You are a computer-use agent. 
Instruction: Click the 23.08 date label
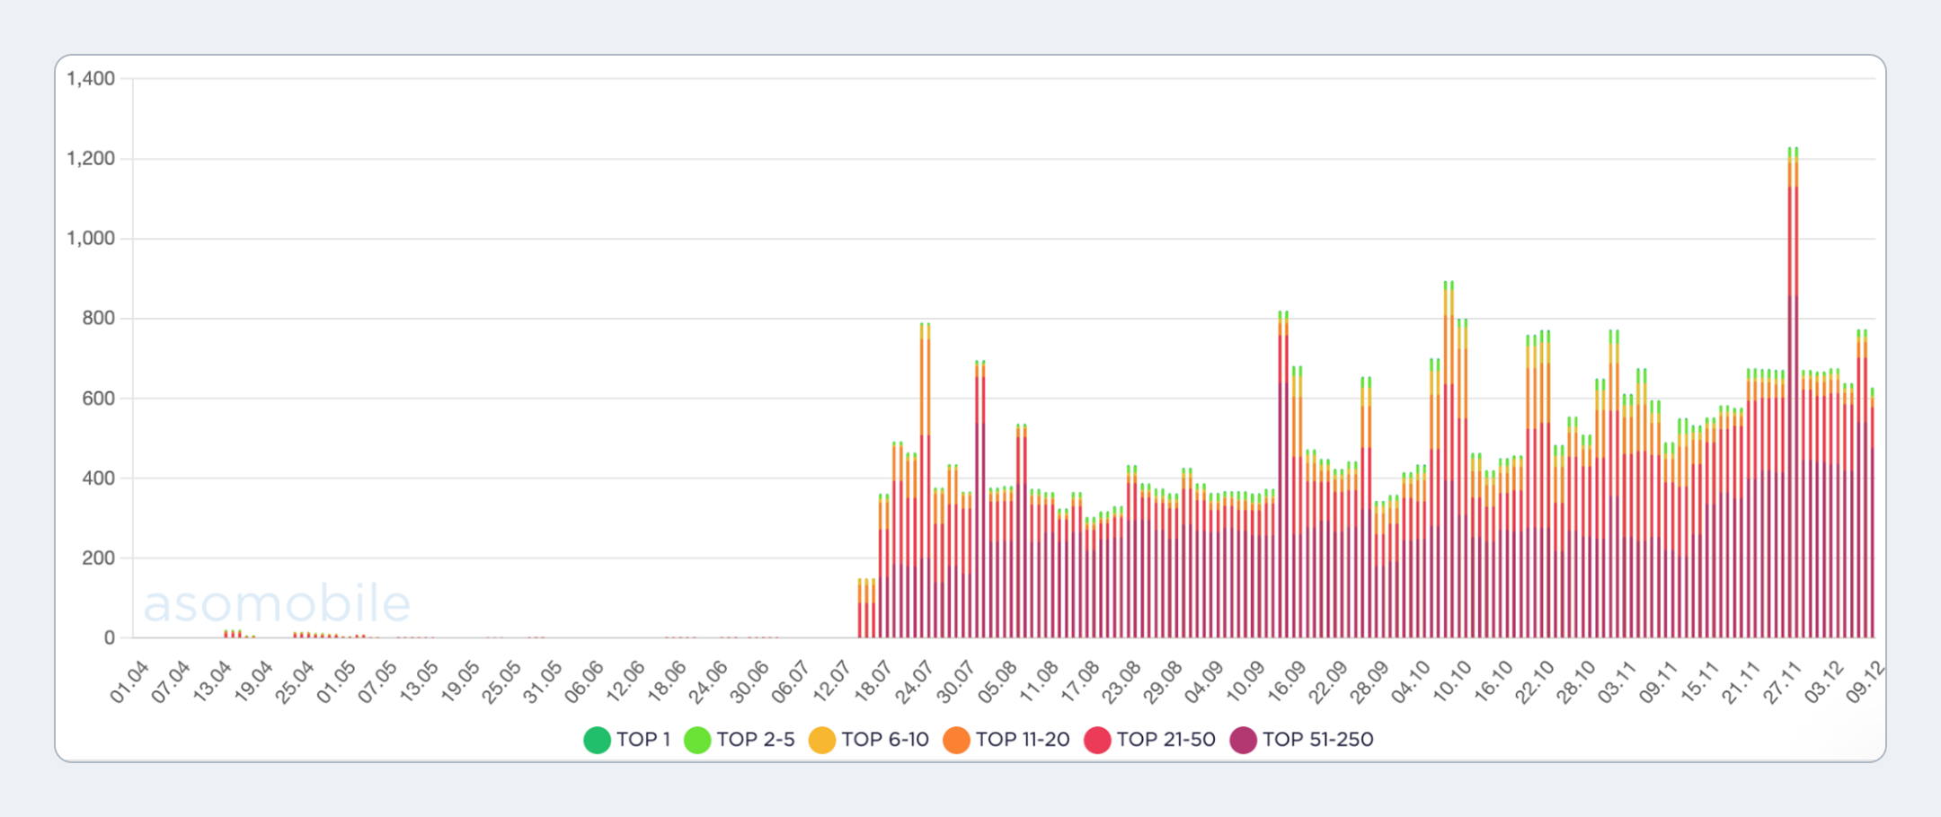(x=1121, y=682)
